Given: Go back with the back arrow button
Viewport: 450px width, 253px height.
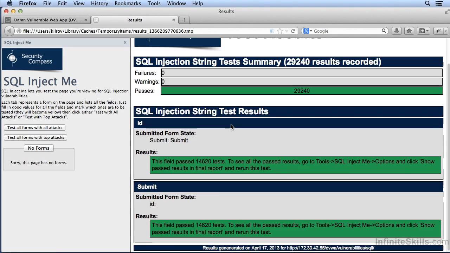Looking at the screenshot, I should click(x=9, y=31).
